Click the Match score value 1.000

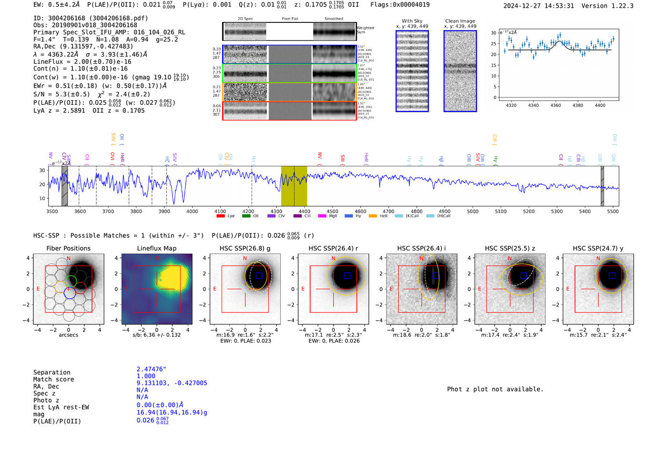pyautogui.click(x=146, y=376)
